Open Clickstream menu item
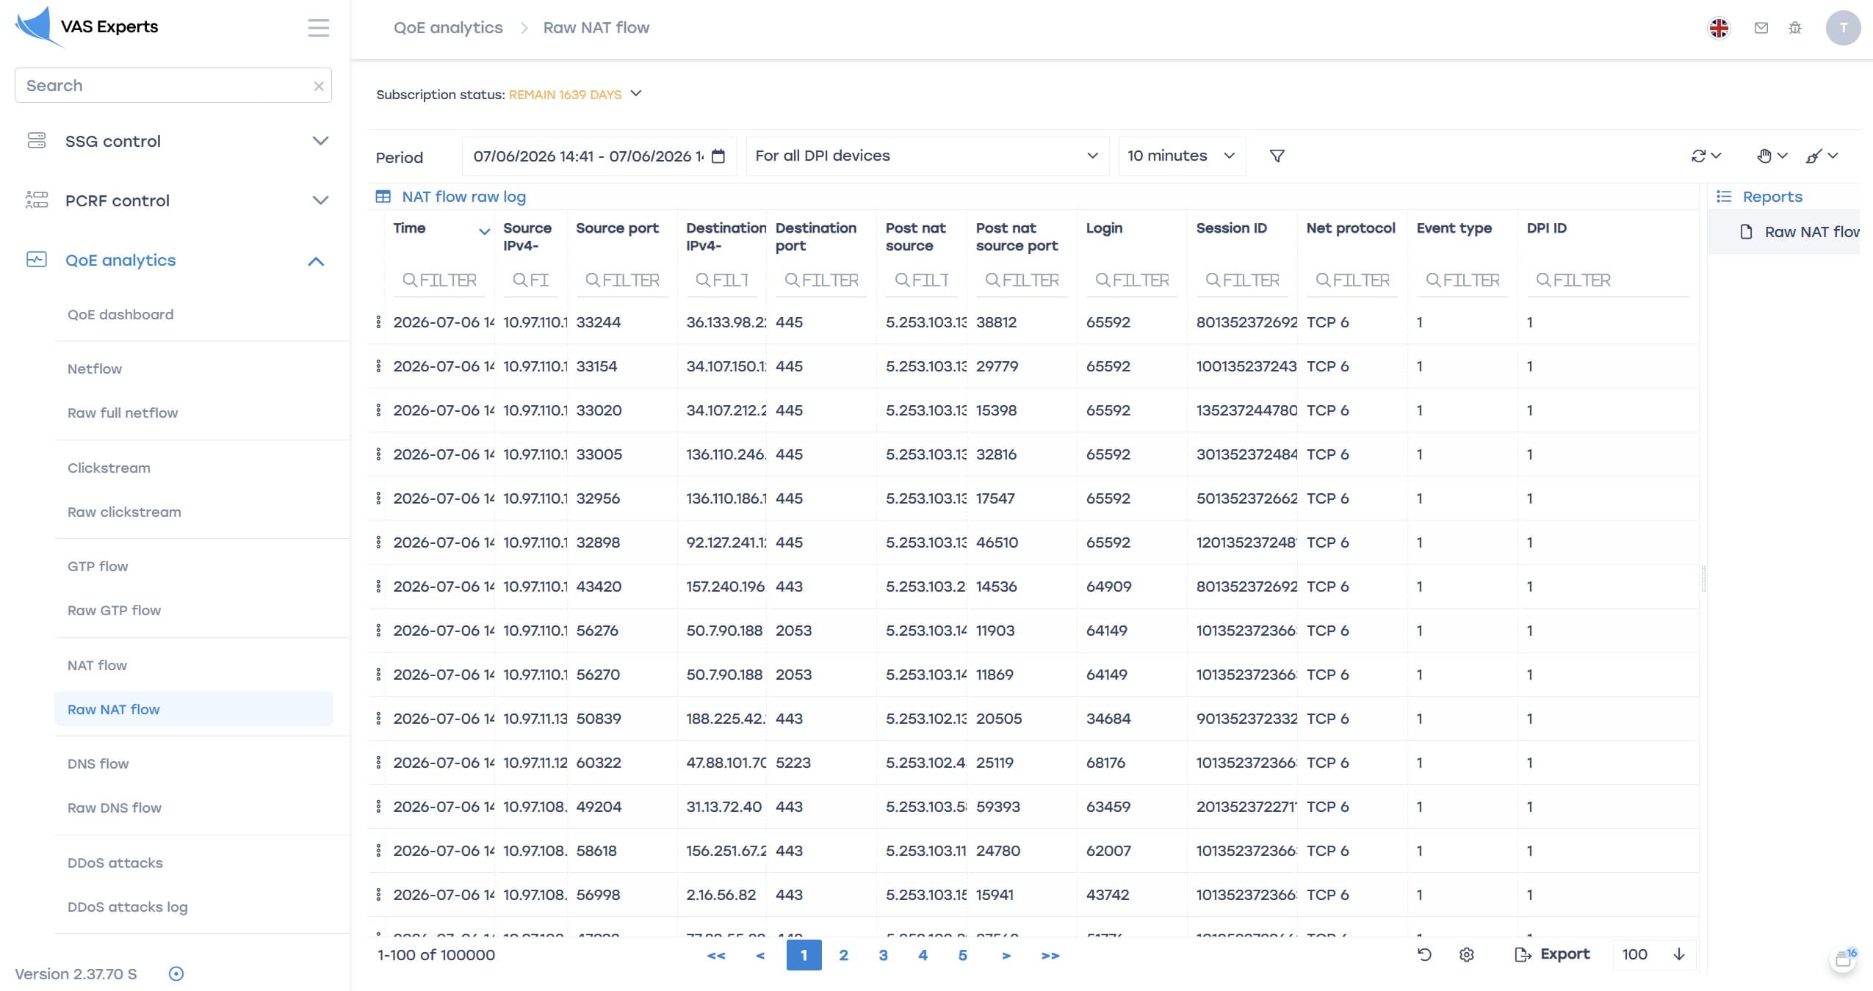 [x=109, y=468]
